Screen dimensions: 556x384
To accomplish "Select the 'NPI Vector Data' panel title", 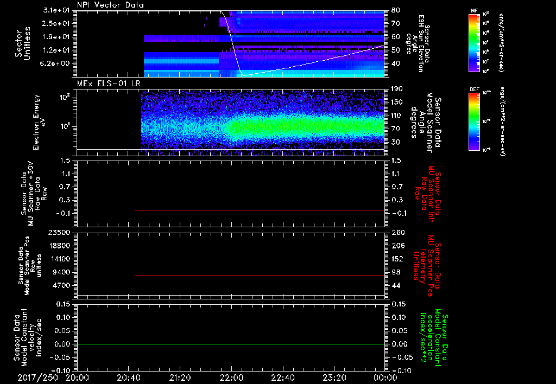I will (110, 5).
